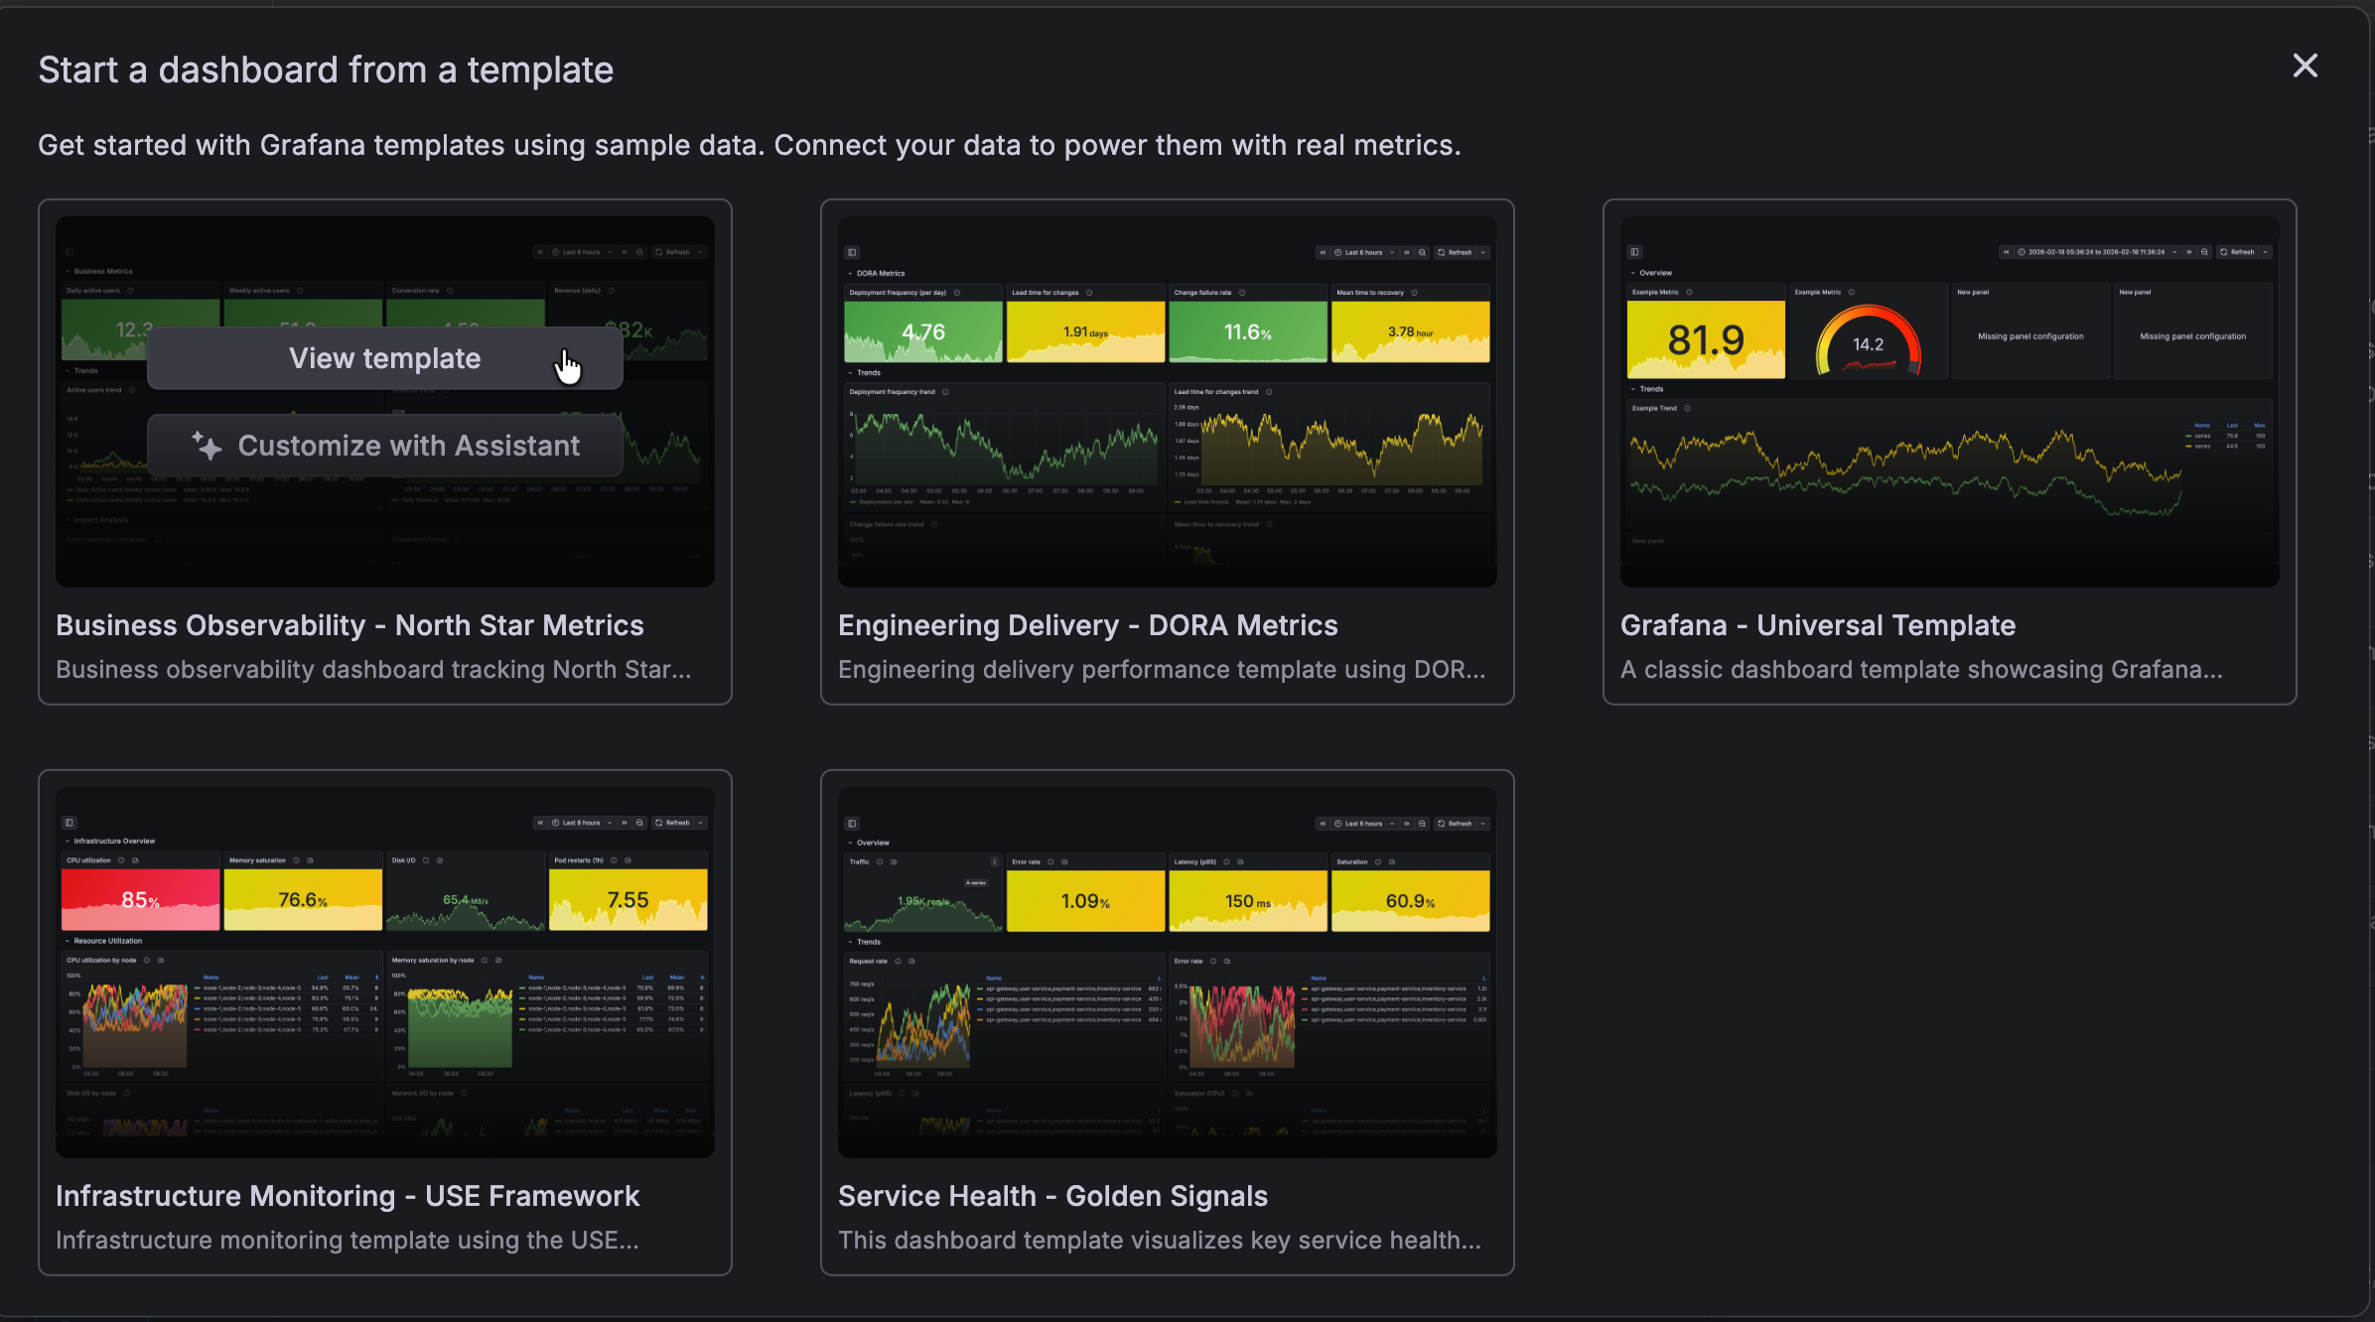Close the template selection dialog
Screen dimensions: 2375x1322
click(2305, 66)
